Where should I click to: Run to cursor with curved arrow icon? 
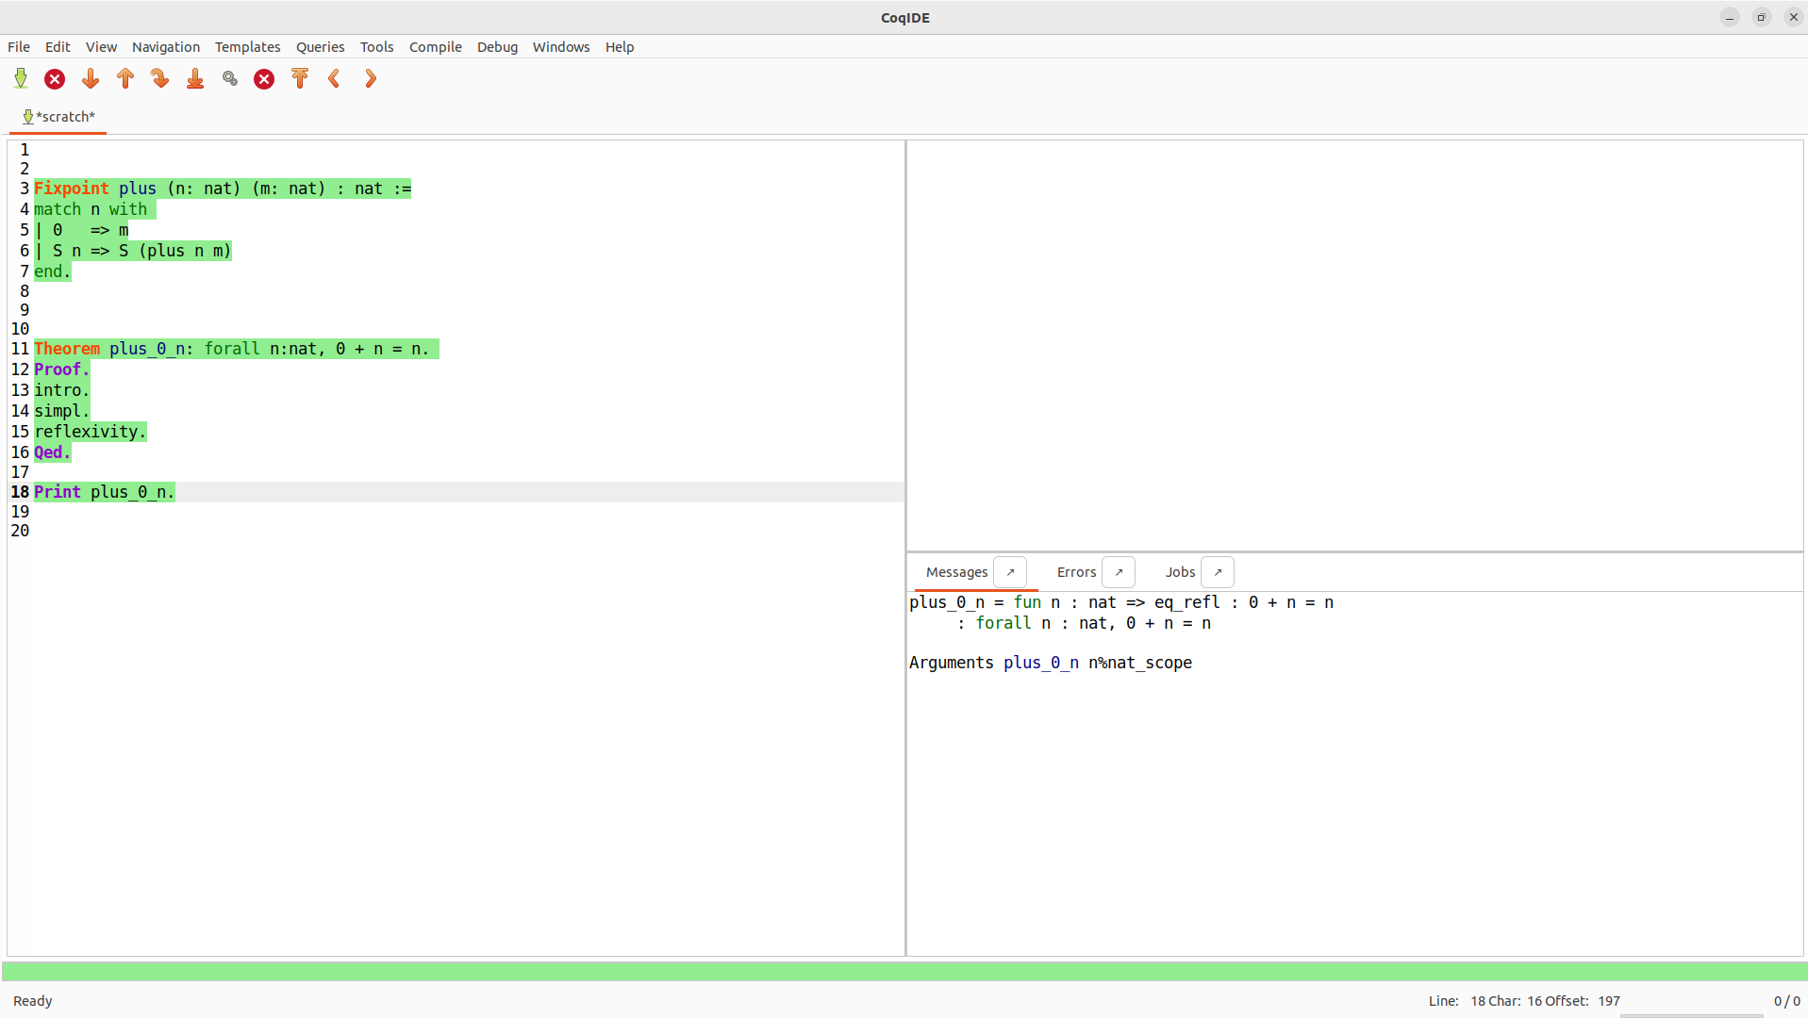[x=160, y=79]
